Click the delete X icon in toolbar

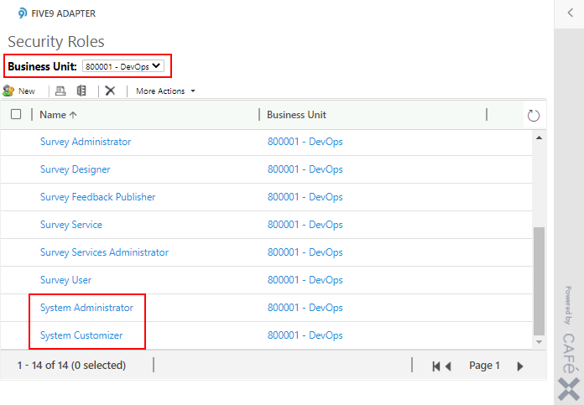click(x=110, y=91)
